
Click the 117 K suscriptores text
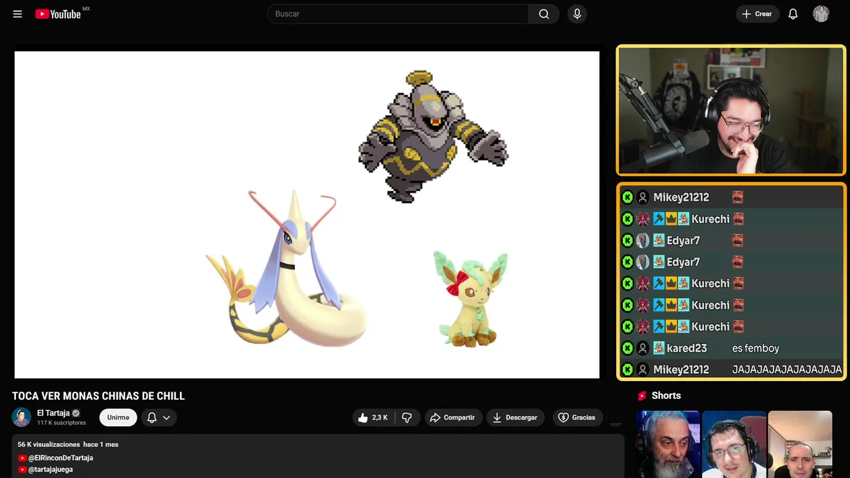click(62, 423)
